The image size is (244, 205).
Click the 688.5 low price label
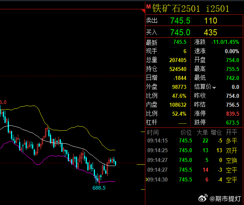(99, 188)
